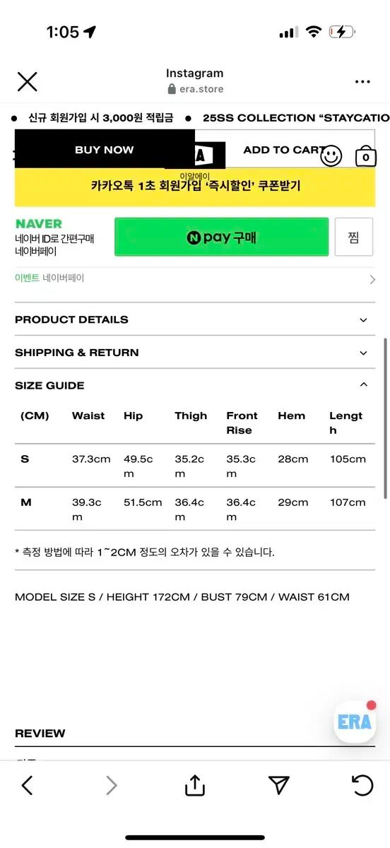This screenshot has height=848, width=390.
Task: Go forward with the right arrow icon
Action: pyautogui.click(x=111, y=784)
